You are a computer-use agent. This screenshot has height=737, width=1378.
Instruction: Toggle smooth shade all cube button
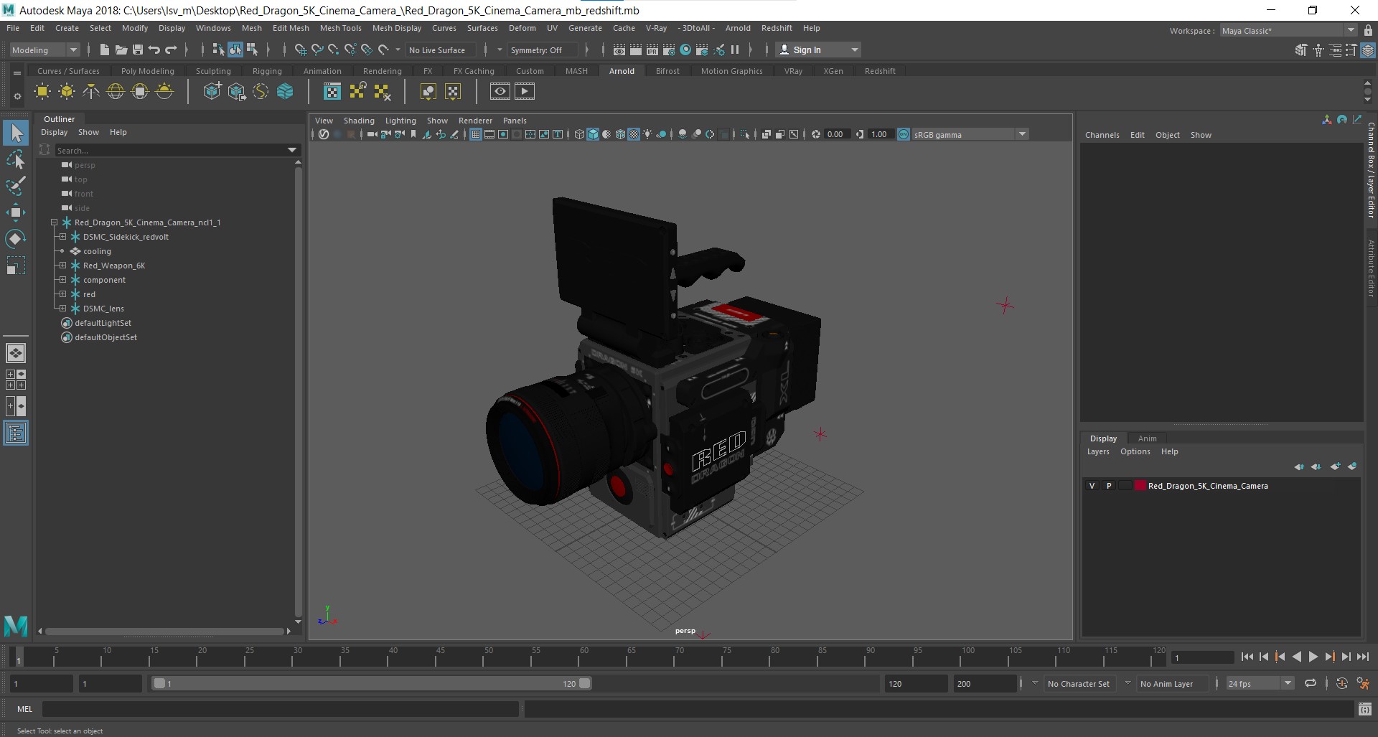point(593,134)
